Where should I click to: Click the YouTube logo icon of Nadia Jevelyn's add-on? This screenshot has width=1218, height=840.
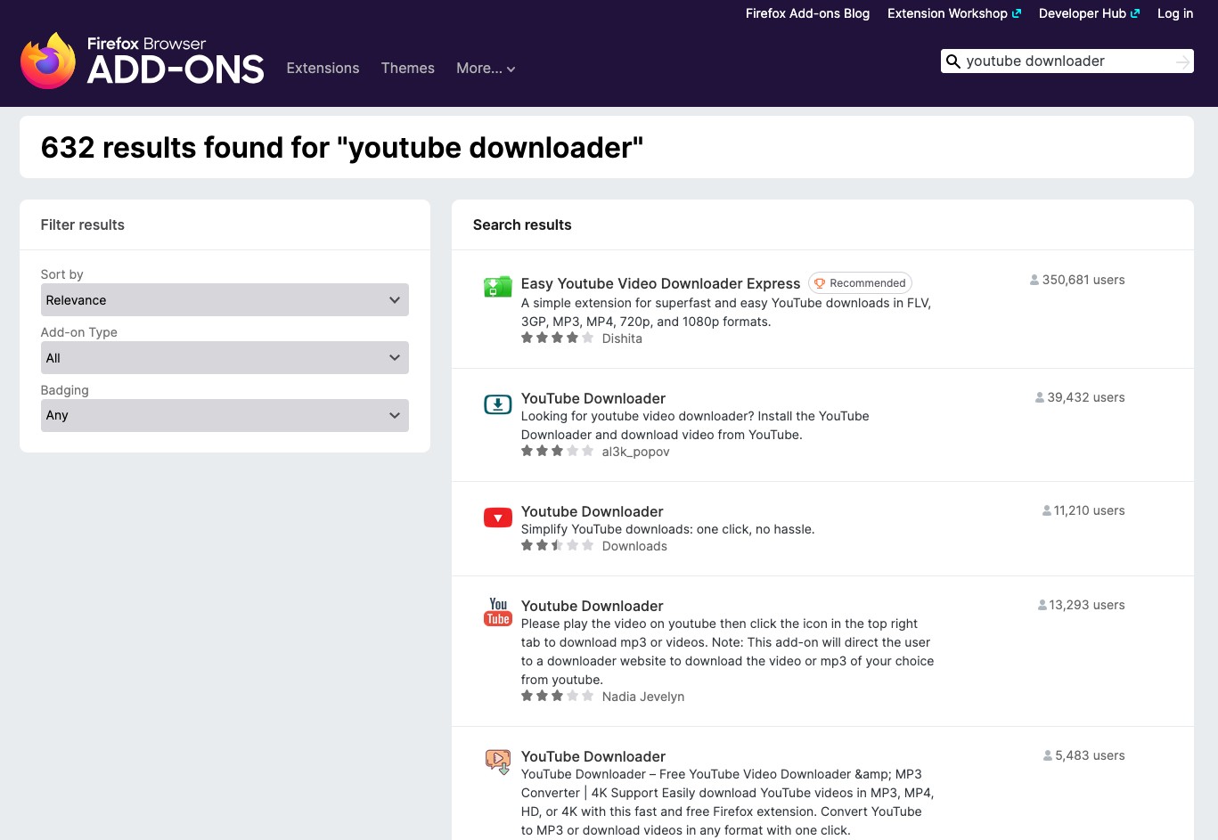[x=497, y=612]
